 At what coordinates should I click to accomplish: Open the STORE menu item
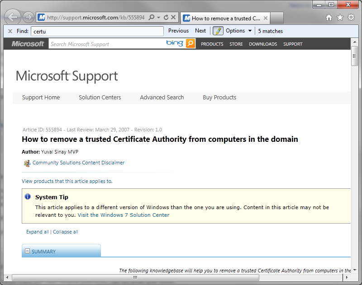click(236, 44)
